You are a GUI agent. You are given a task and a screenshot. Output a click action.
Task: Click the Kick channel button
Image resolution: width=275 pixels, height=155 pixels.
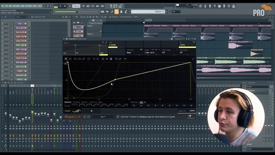coord(21,24)
